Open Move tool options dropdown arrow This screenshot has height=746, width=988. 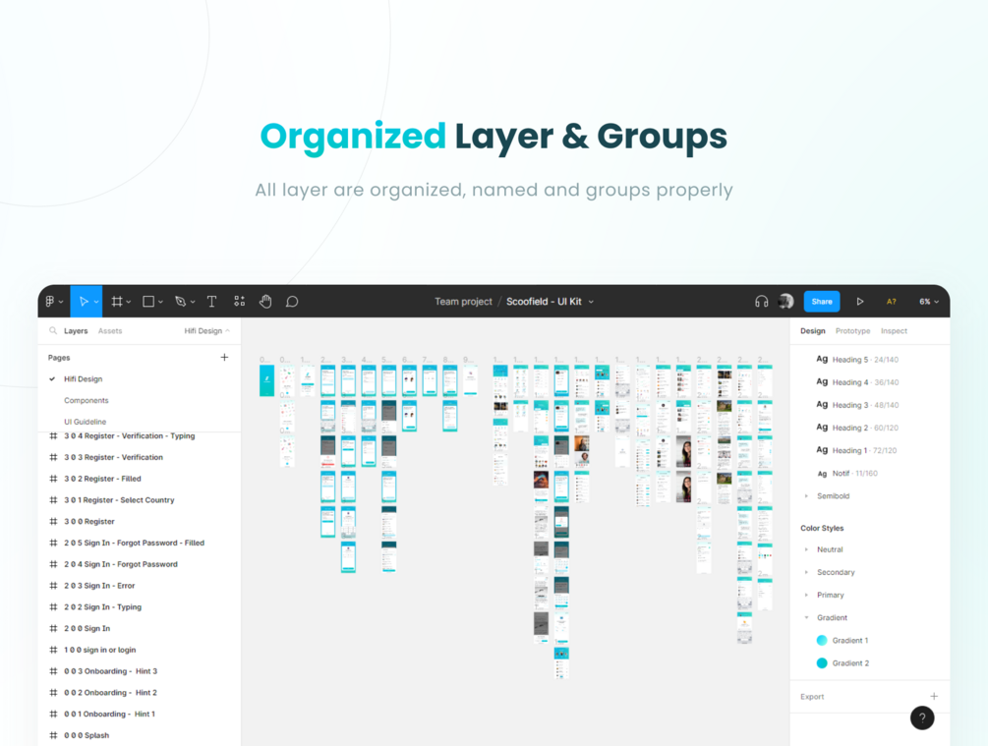[96, 302]
